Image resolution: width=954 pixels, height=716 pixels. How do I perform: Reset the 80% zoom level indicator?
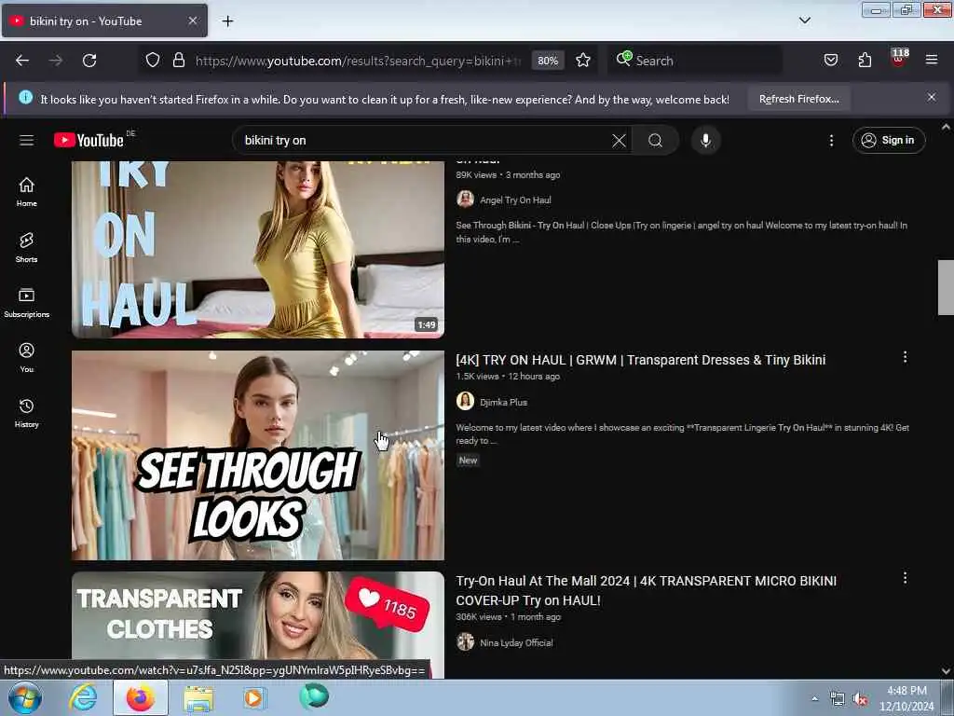[x=548, y=61]
